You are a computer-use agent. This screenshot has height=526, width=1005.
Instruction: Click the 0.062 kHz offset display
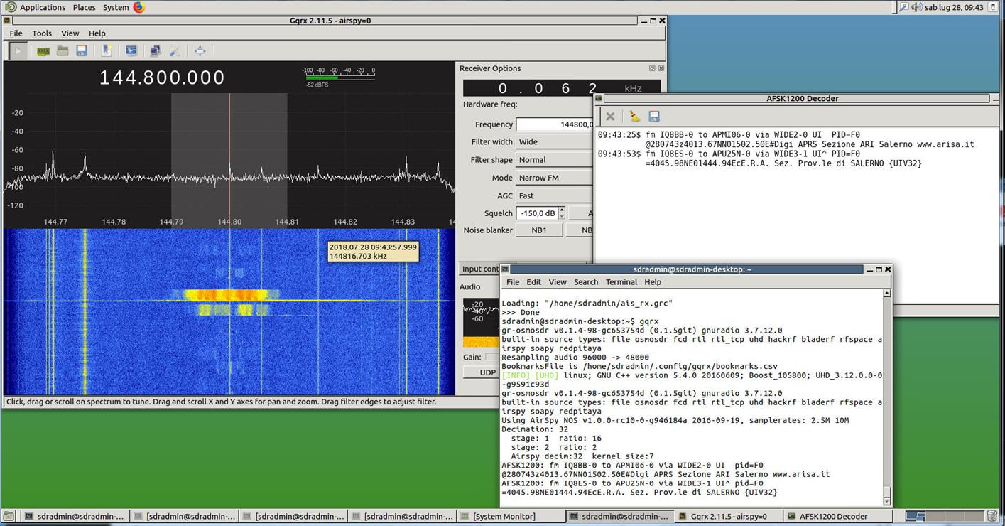coord(562,88)
